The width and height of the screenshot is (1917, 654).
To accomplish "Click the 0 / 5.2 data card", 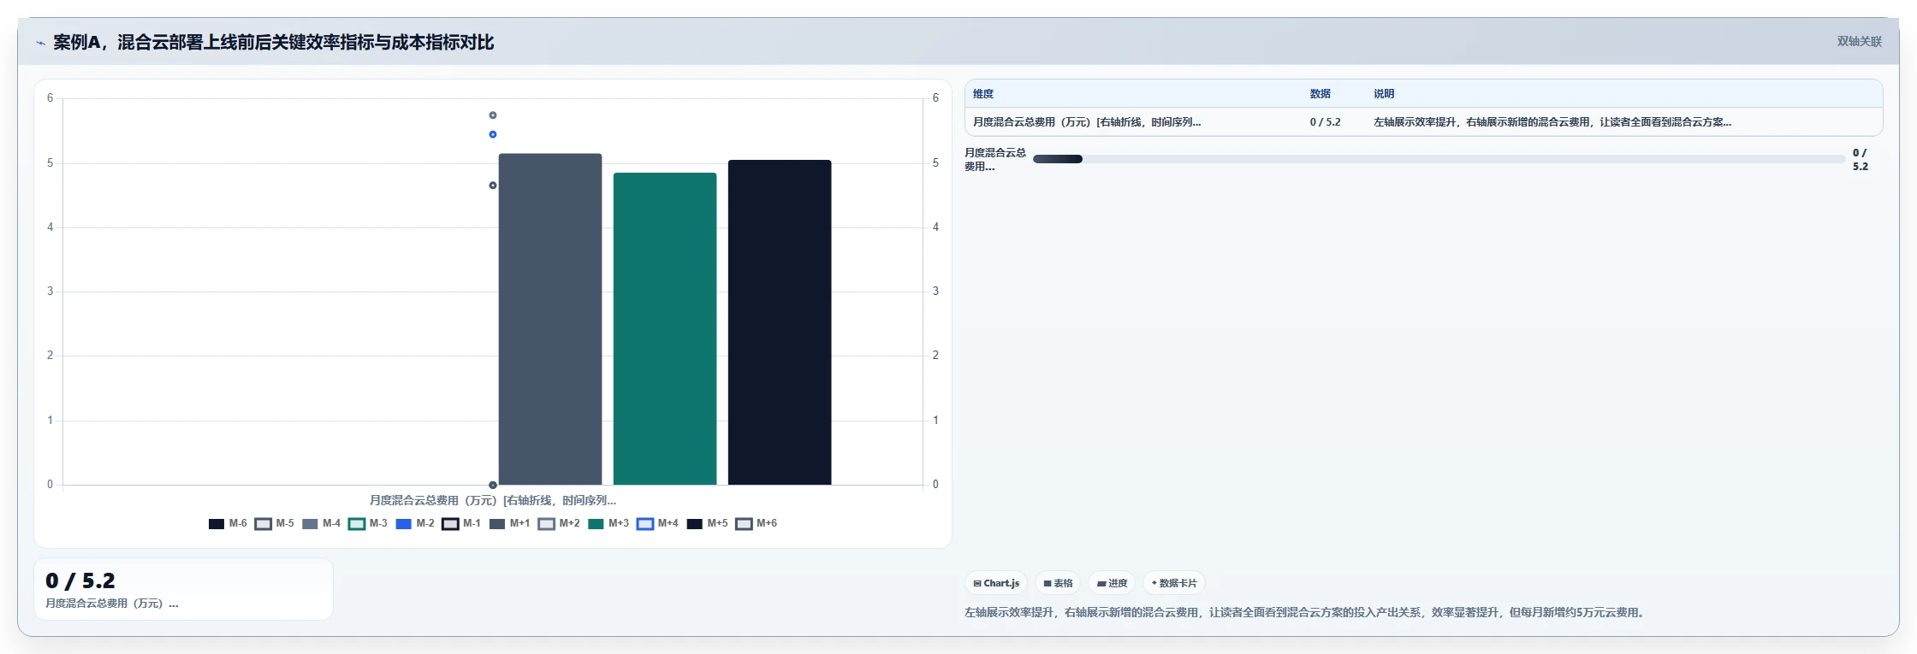I will tap(183, 589).
